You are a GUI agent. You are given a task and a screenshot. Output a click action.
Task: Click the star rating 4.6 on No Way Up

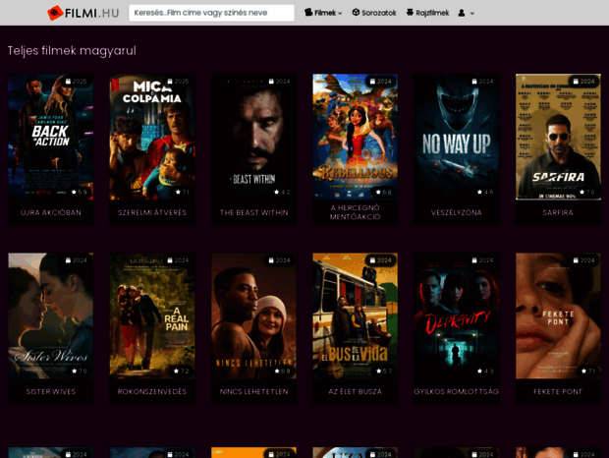coord(485,192)
